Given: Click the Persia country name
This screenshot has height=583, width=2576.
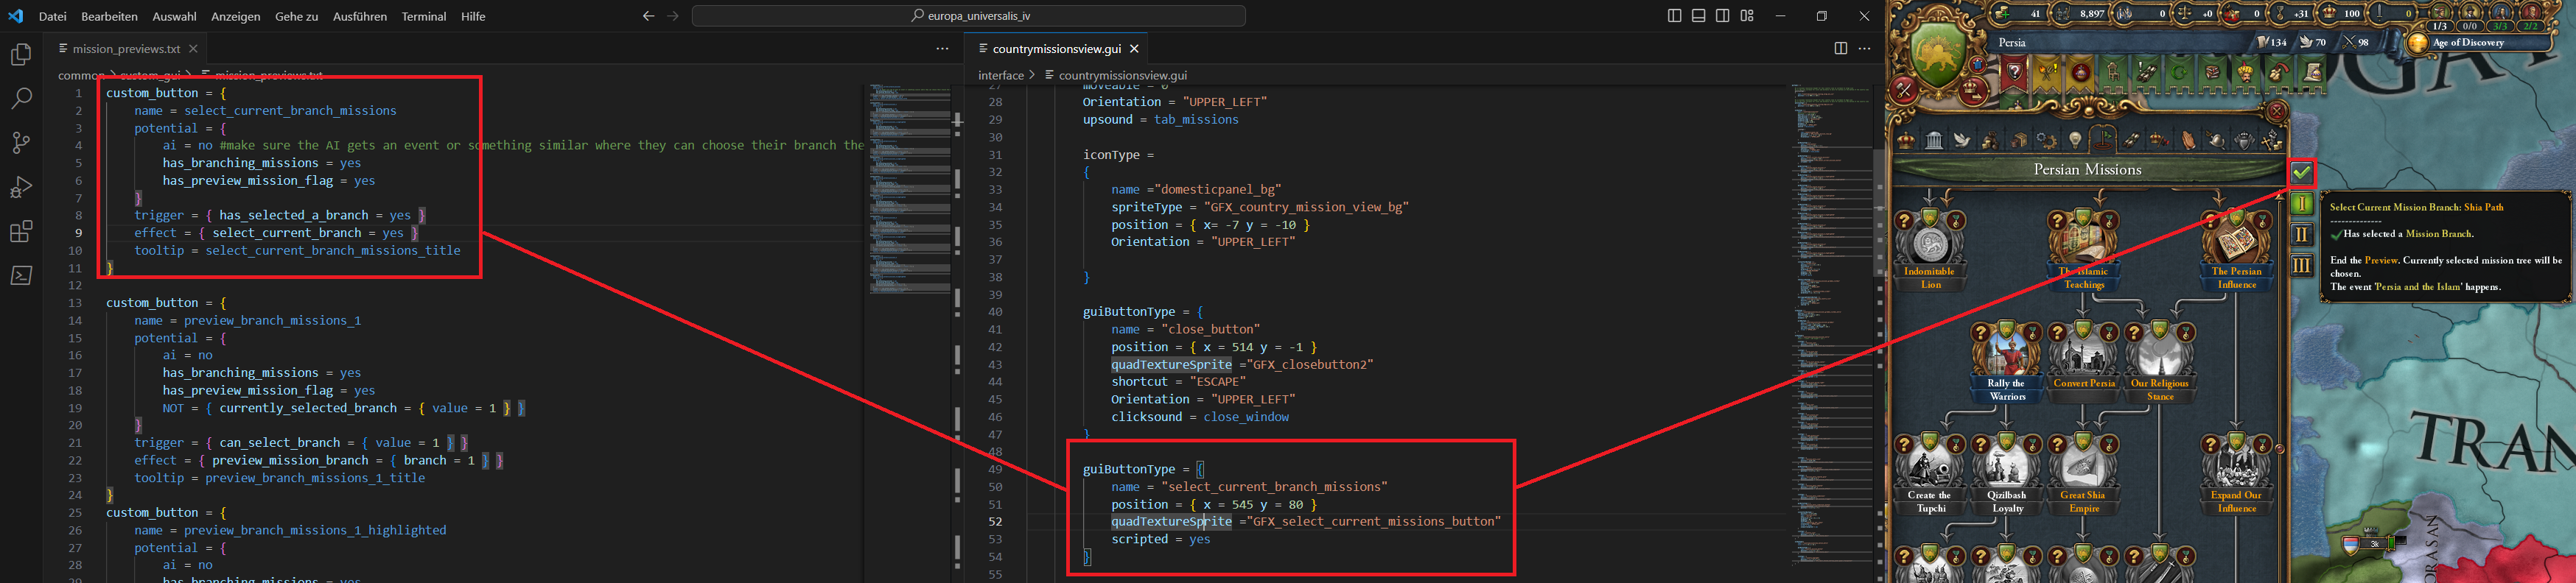Looking at the screenshot, I should [x=2012, y=43].
